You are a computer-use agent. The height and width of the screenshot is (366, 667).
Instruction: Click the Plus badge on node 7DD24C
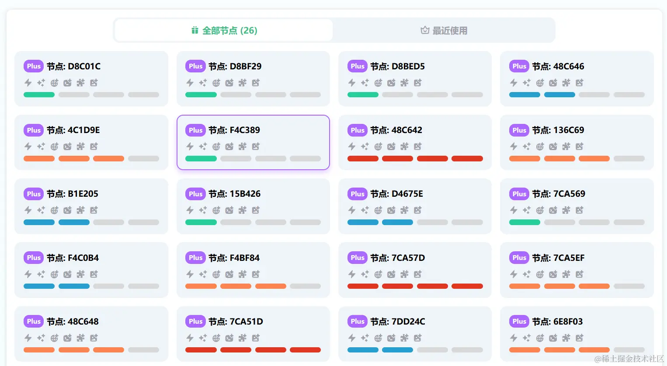(357, 322)
